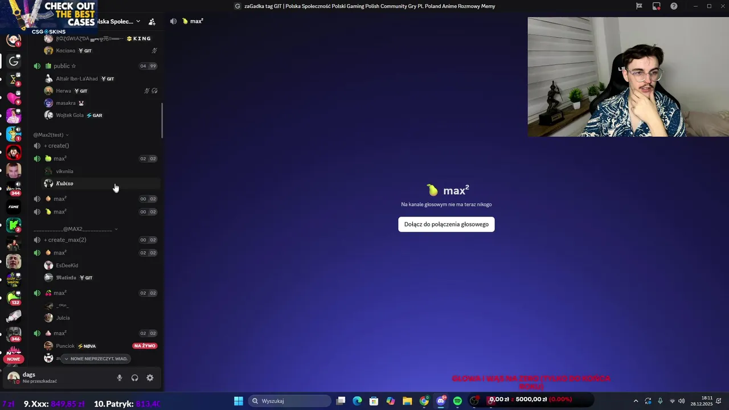Open server with 132 notification badge

click(x=14, y=297)
